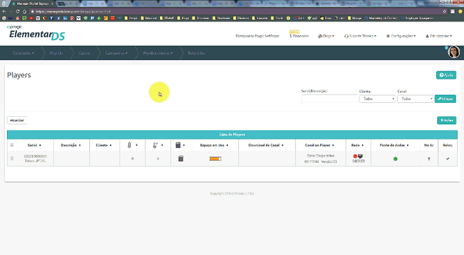464x255 pixels.
Task: Expand Suporte Técnico dropdown
Action: [360, 36]
